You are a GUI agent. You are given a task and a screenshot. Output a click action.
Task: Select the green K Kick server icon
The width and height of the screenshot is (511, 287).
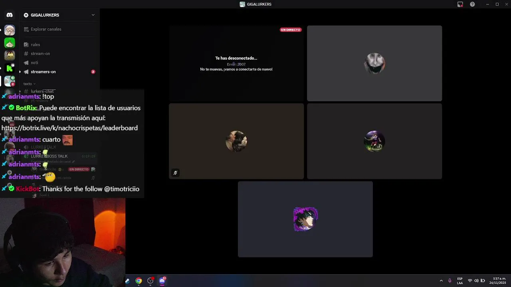(x=10, y=68)
